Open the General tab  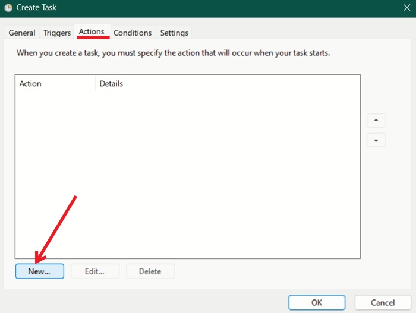coord(22,33)
